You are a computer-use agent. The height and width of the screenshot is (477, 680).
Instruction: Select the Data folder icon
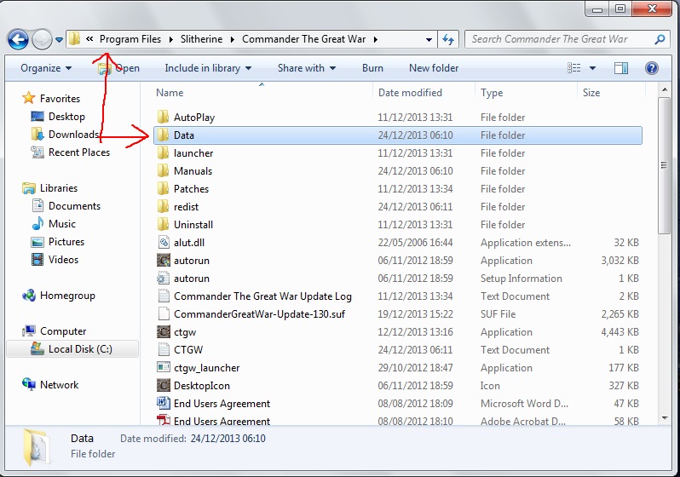point(163,135)
